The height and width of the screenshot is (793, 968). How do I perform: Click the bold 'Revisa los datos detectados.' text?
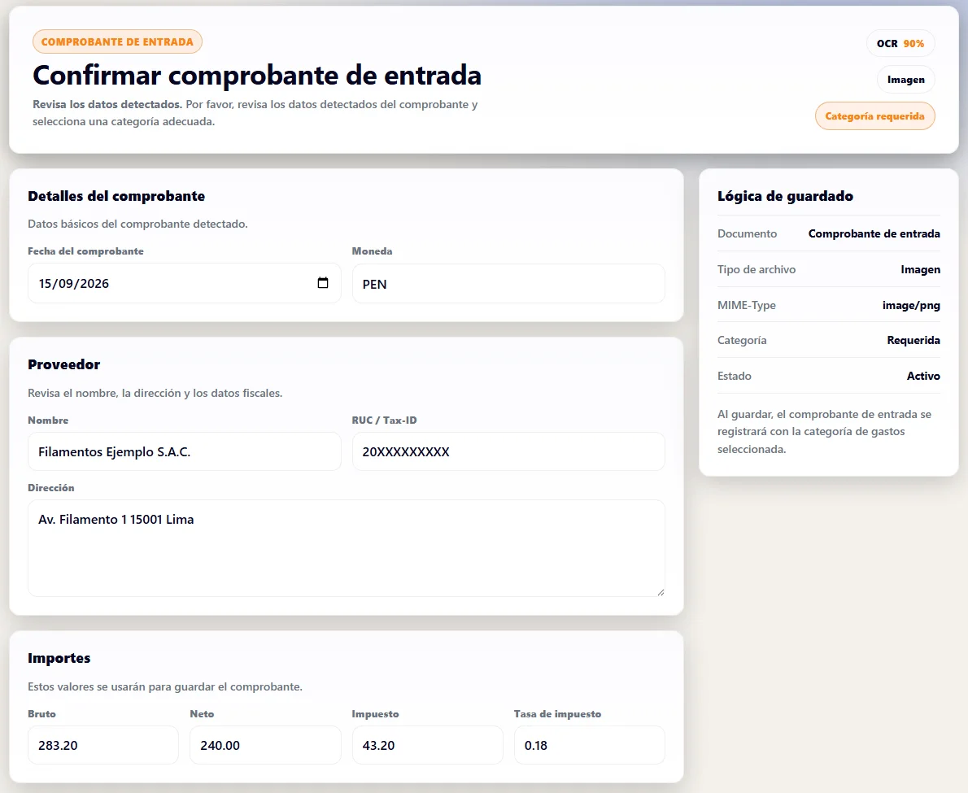pyautogui.click(x=107, y=104)
